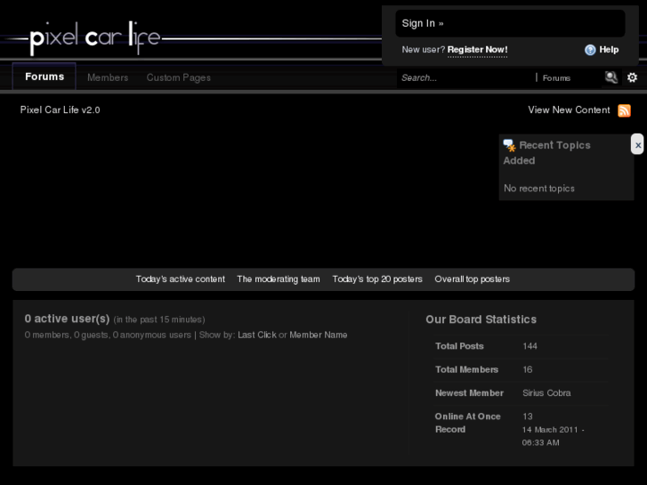Open the RSS feed icon
Image resolution: width=647 pixels, height=485 pixels.
tap(624, 110)
